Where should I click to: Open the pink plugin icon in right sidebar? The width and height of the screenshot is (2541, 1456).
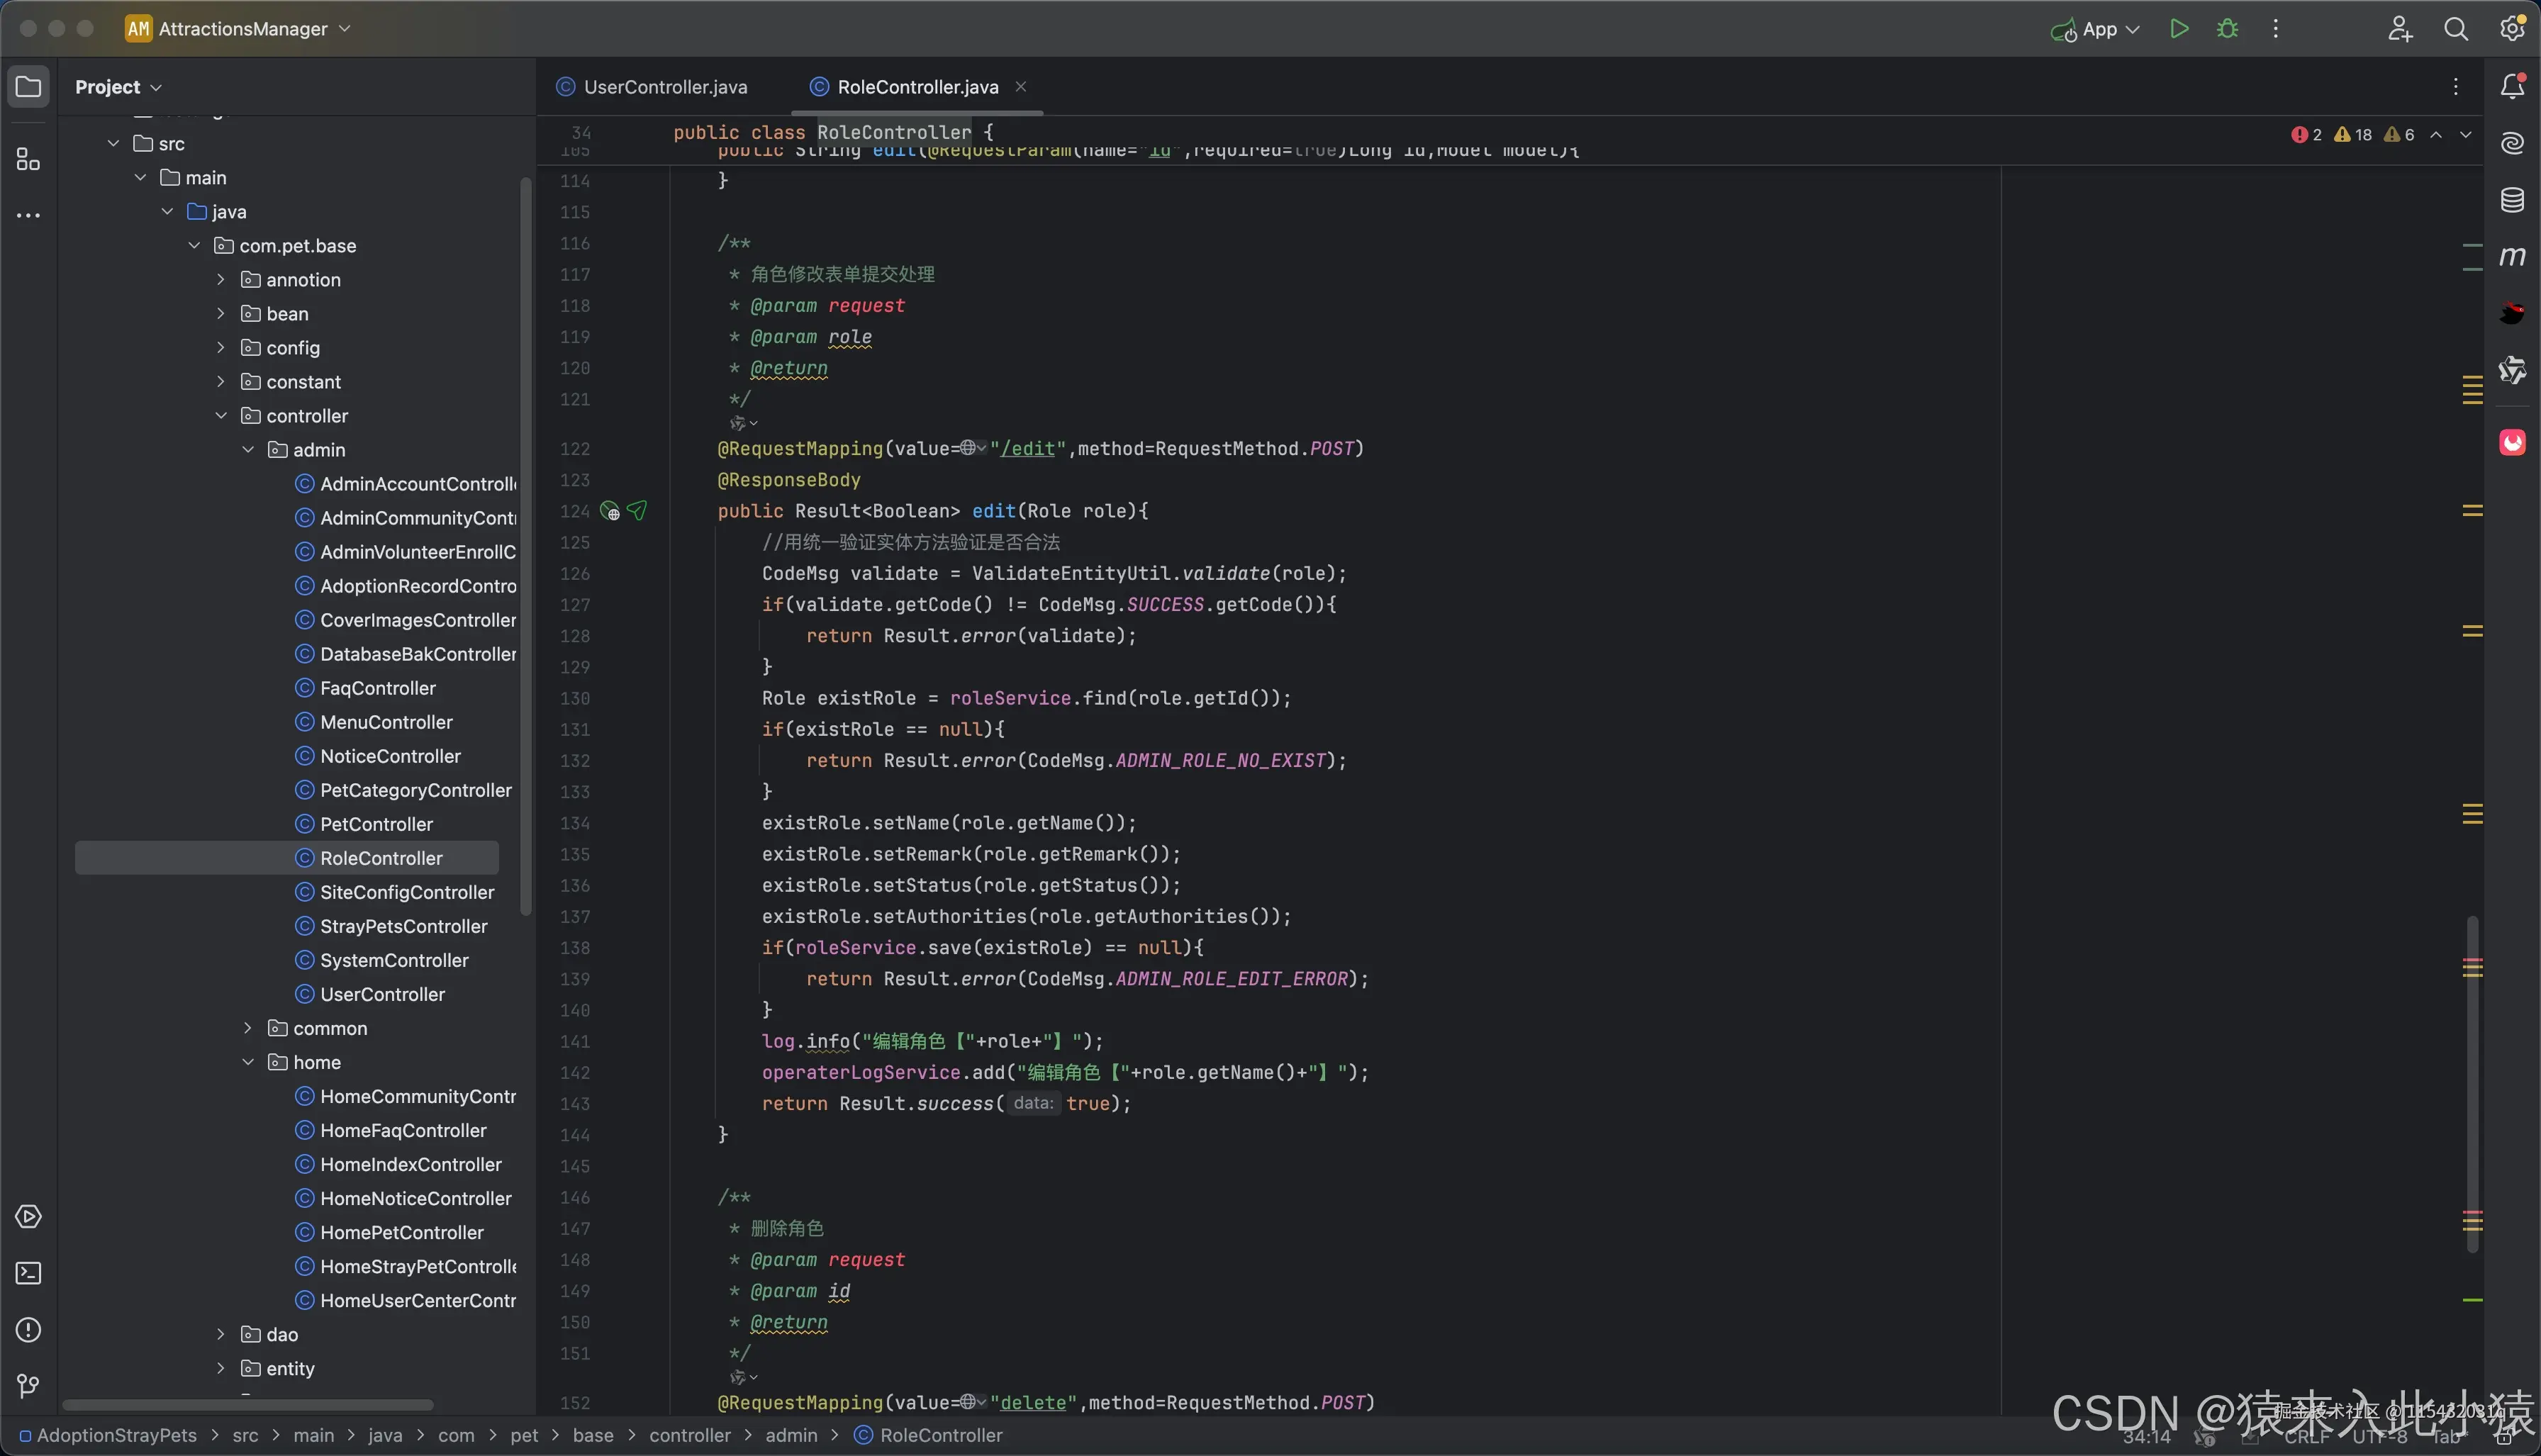click(2512, 442)
